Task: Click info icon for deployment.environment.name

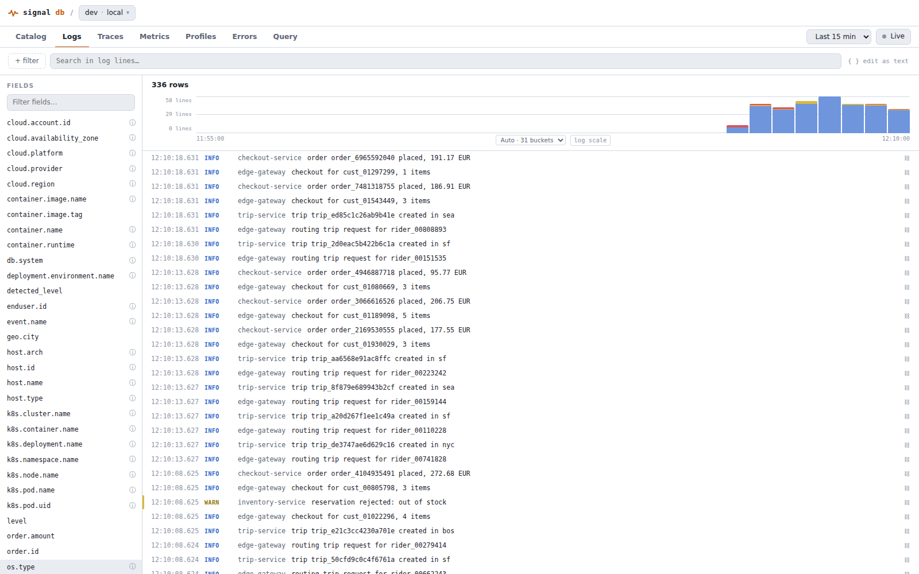Action: (x=133, y=276)
